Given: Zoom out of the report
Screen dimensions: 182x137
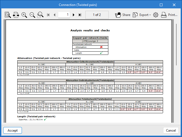Looking at the screenshot, I should coord(32,15).
